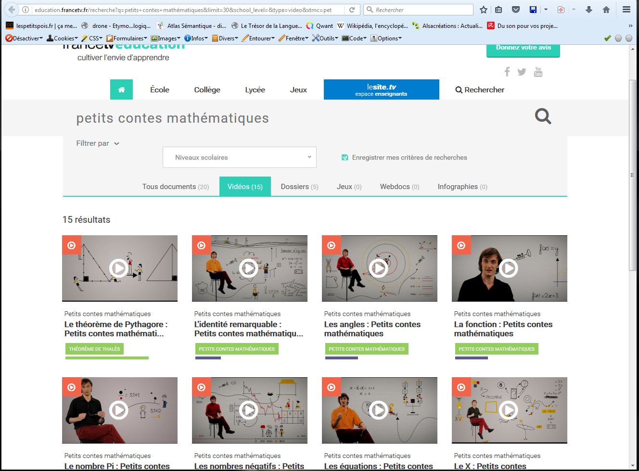
Task: Open the Firefox hamburger menu
Action: tap(626, 10)
